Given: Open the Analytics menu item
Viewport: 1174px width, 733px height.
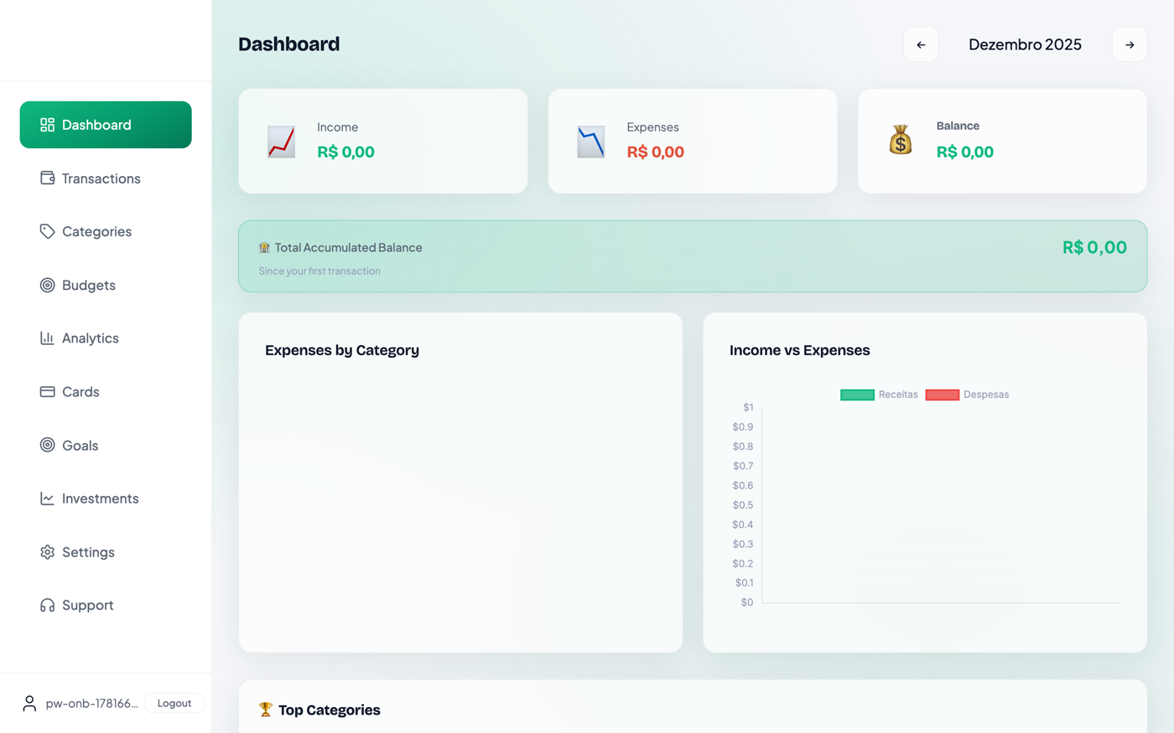Looking at the screenshot, I should [x=106, y=338].
